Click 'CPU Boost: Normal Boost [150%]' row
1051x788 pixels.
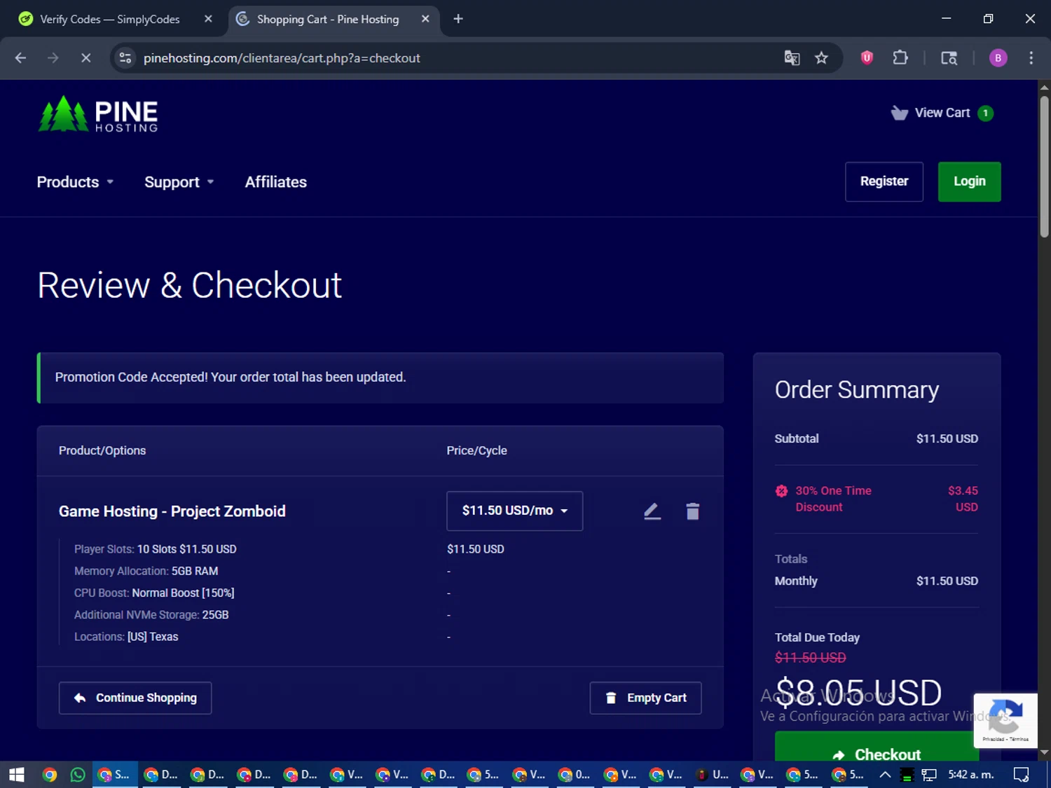154,593
